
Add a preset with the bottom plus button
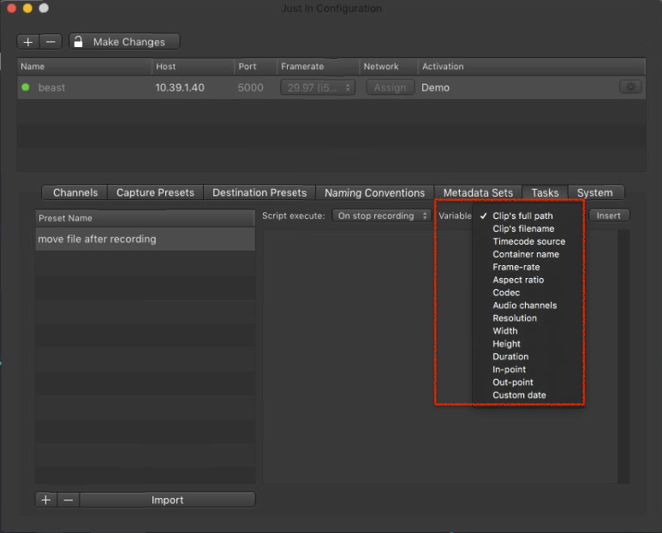(x=46, y=500)
